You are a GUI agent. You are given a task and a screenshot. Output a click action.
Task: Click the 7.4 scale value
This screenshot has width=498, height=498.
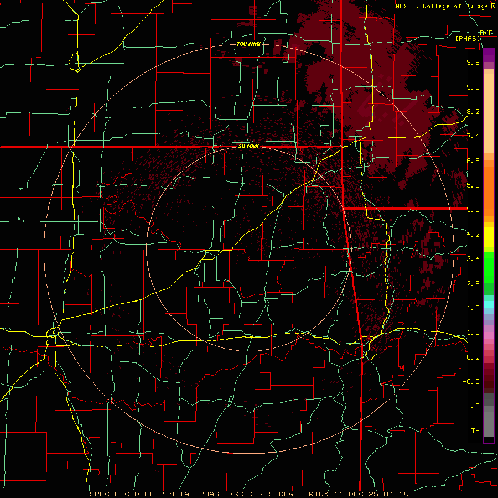[x=473, y=136]
